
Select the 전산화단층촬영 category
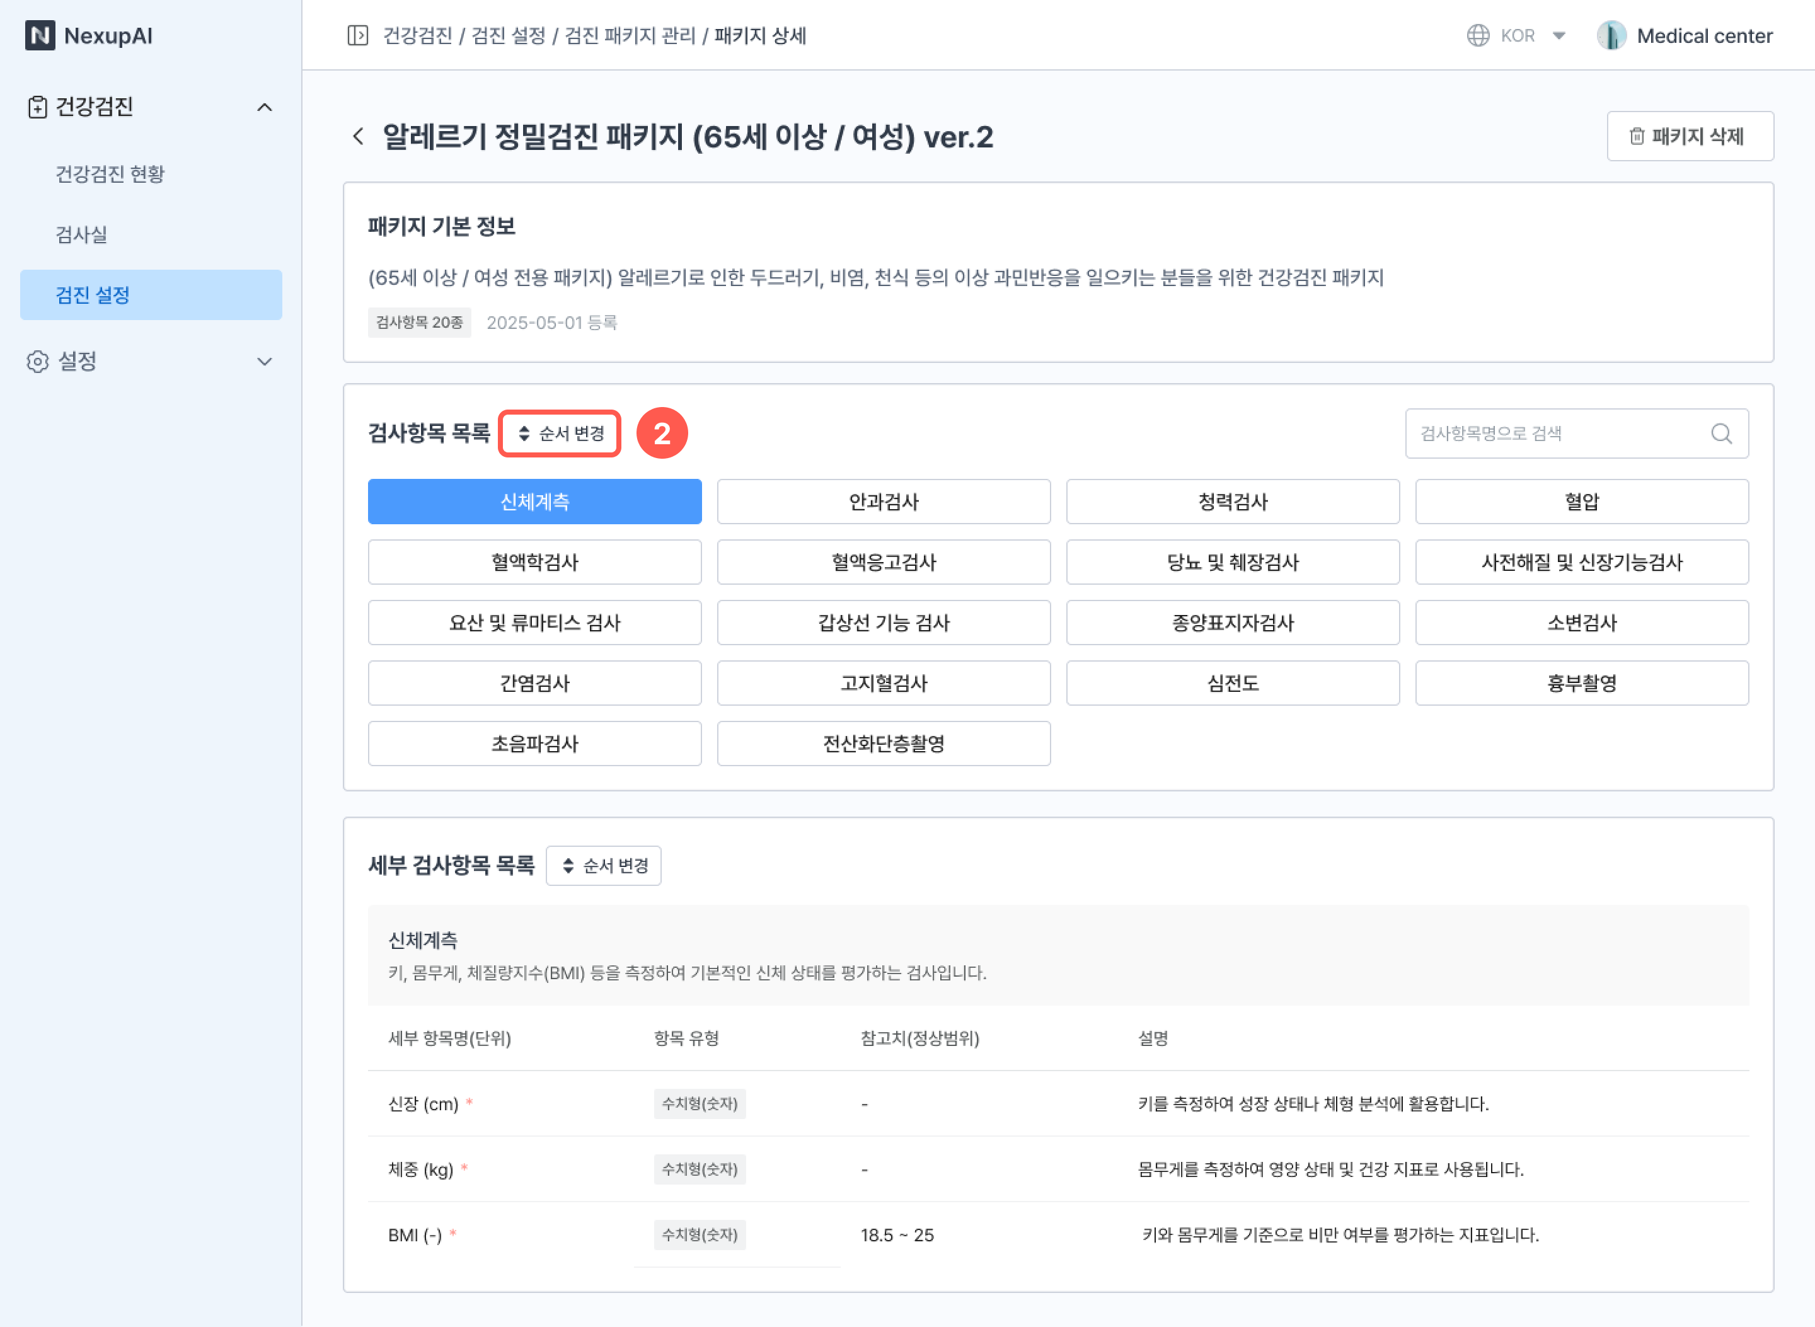click(883, 744)
